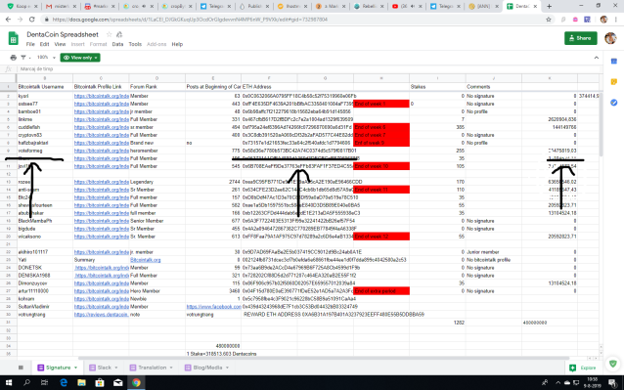
Task: Open bitcointalk profile link for cuddlefish
Action: pyautogui.click(x=102, y=127)
